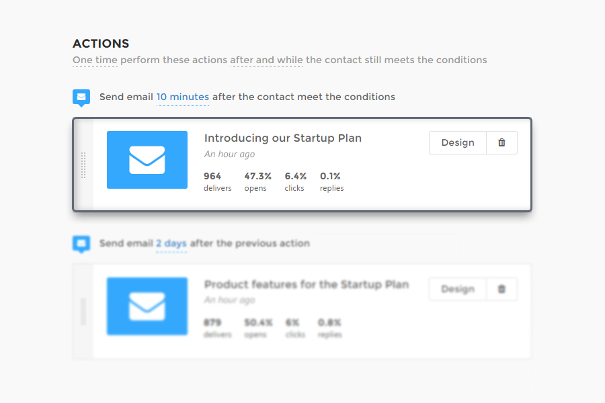605x403 pixels.
Task: Grab the drag handle of the second email card
Action: pyautogui.click(x=83, y=311)
